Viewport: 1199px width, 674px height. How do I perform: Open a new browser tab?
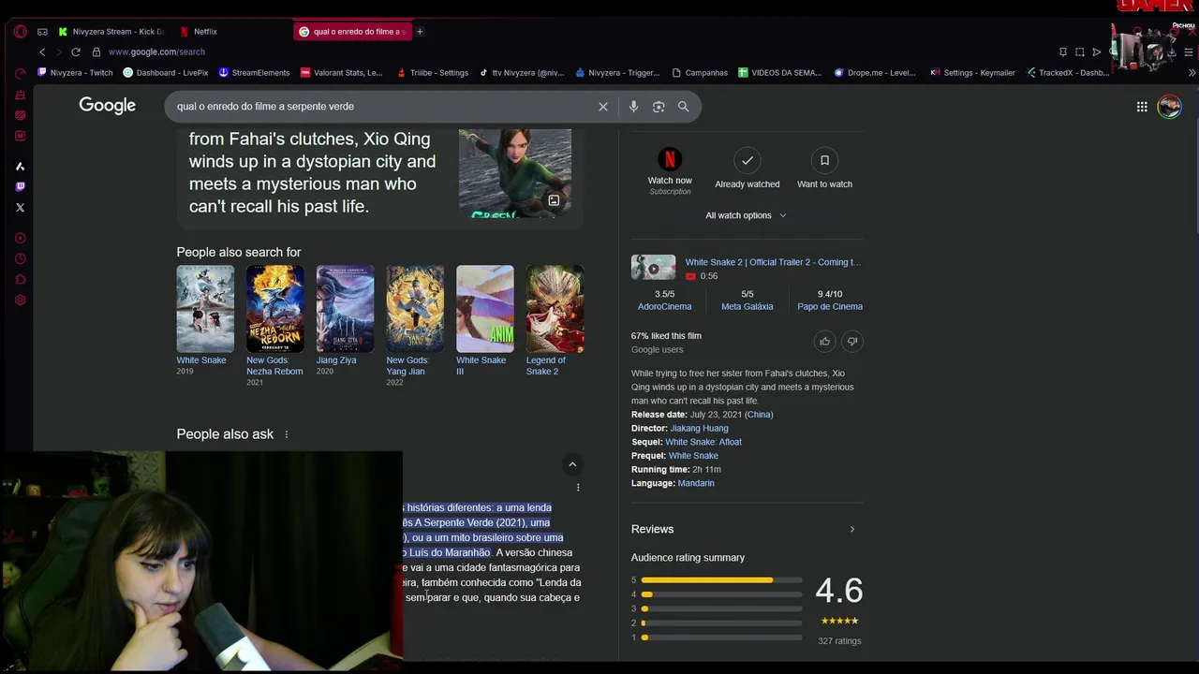(x=420, y=32)
